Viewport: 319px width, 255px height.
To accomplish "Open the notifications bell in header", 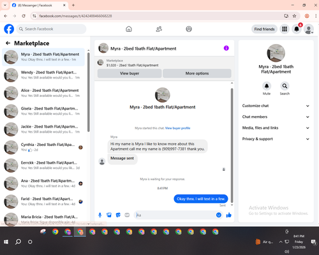I will coord(297,29).
